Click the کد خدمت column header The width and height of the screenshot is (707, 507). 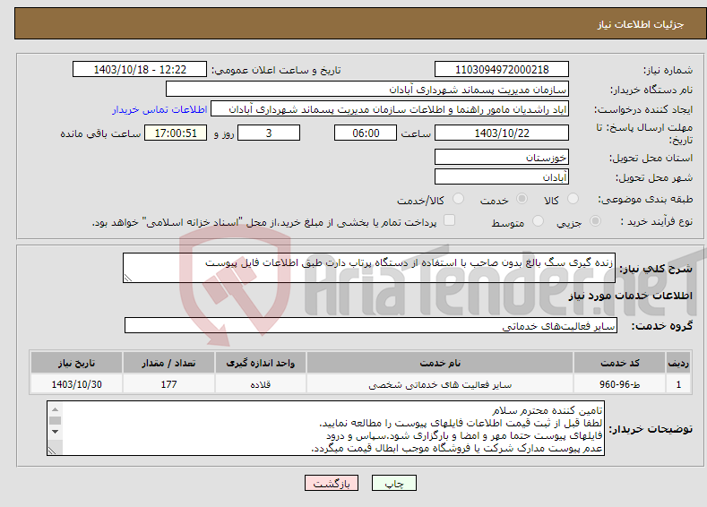click(x=620, y=363)
